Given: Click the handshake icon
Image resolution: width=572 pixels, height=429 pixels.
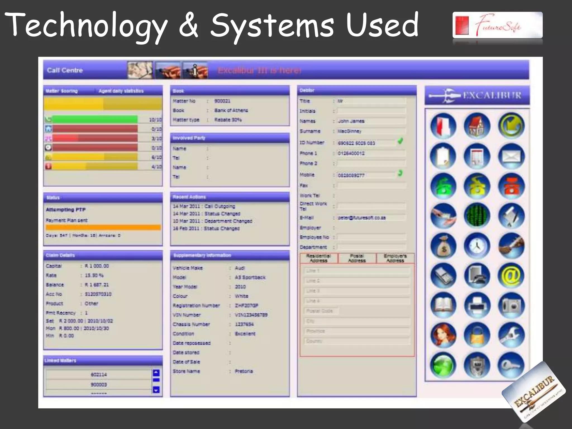Looking at the screenshot, I should (511, 246).
